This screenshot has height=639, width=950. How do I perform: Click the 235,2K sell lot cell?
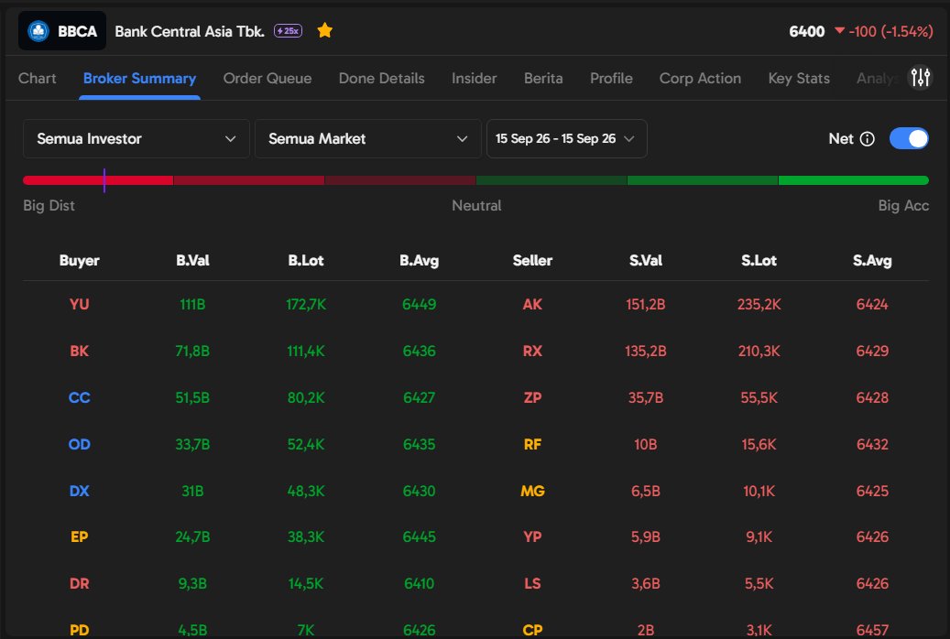(759, 304)
